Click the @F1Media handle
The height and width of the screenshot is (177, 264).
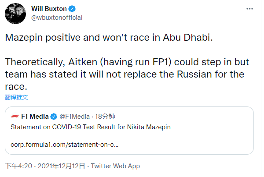click(x=75, y=117)
